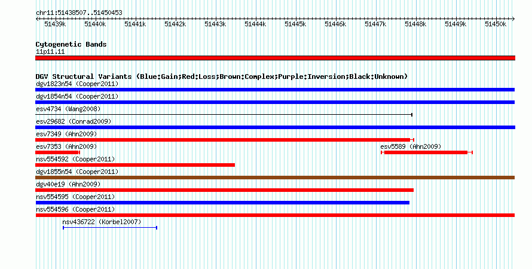Click the Cytogenetic Bands track title
The height and width of the screenshot is (269, 532).
[x=71, y=44]
